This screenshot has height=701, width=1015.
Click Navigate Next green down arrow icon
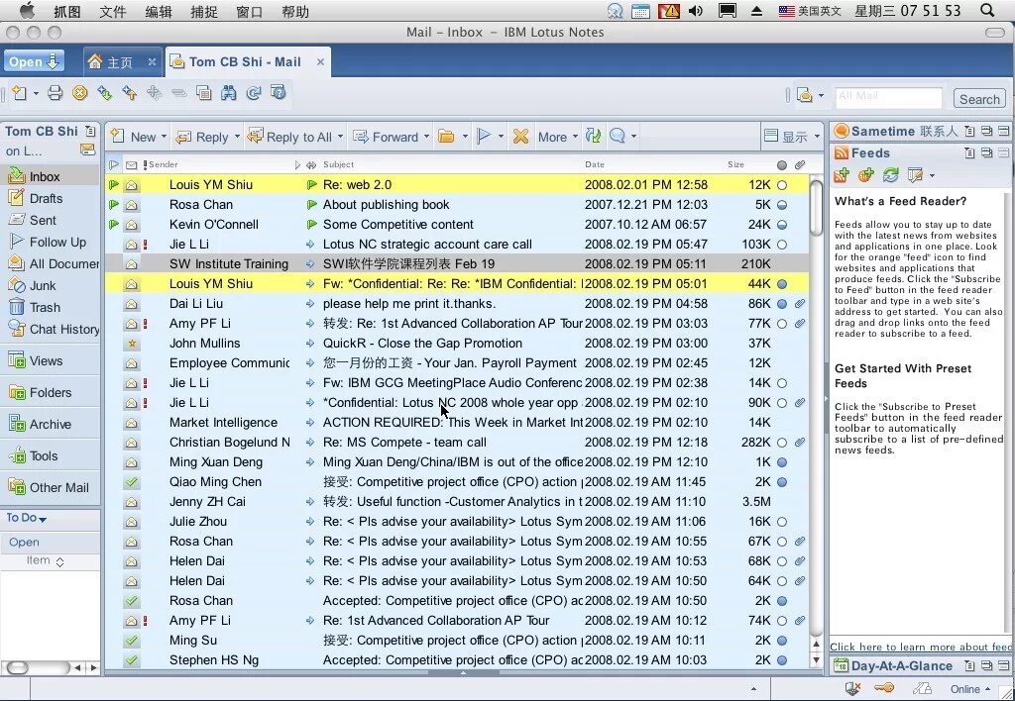coord(104,93)
